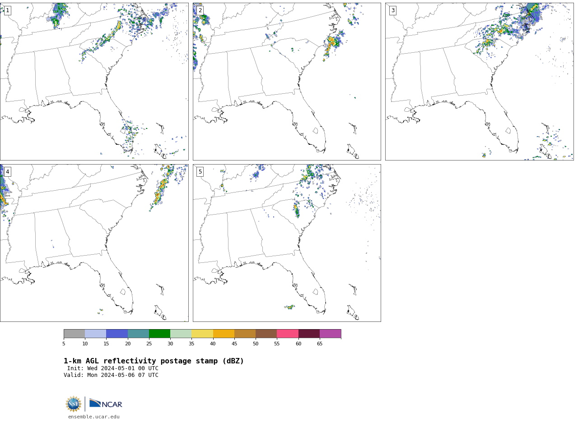Click the yellow 35-40 dBZ swatch

click(202, 334)
